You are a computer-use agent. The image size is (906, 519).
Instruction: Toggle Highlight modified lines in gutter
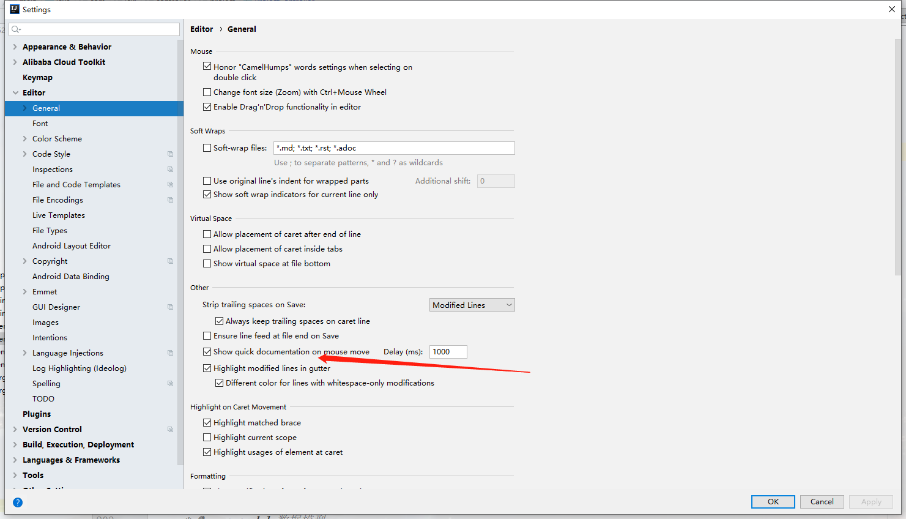pyautogui.click(x=207, y=368)
